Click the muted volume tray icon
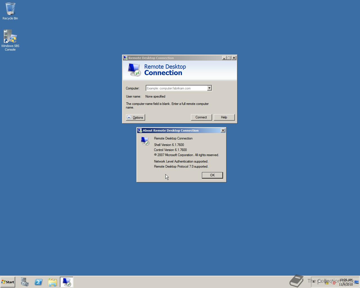Viewport: 360px width, 288px height. coord(333,282)
